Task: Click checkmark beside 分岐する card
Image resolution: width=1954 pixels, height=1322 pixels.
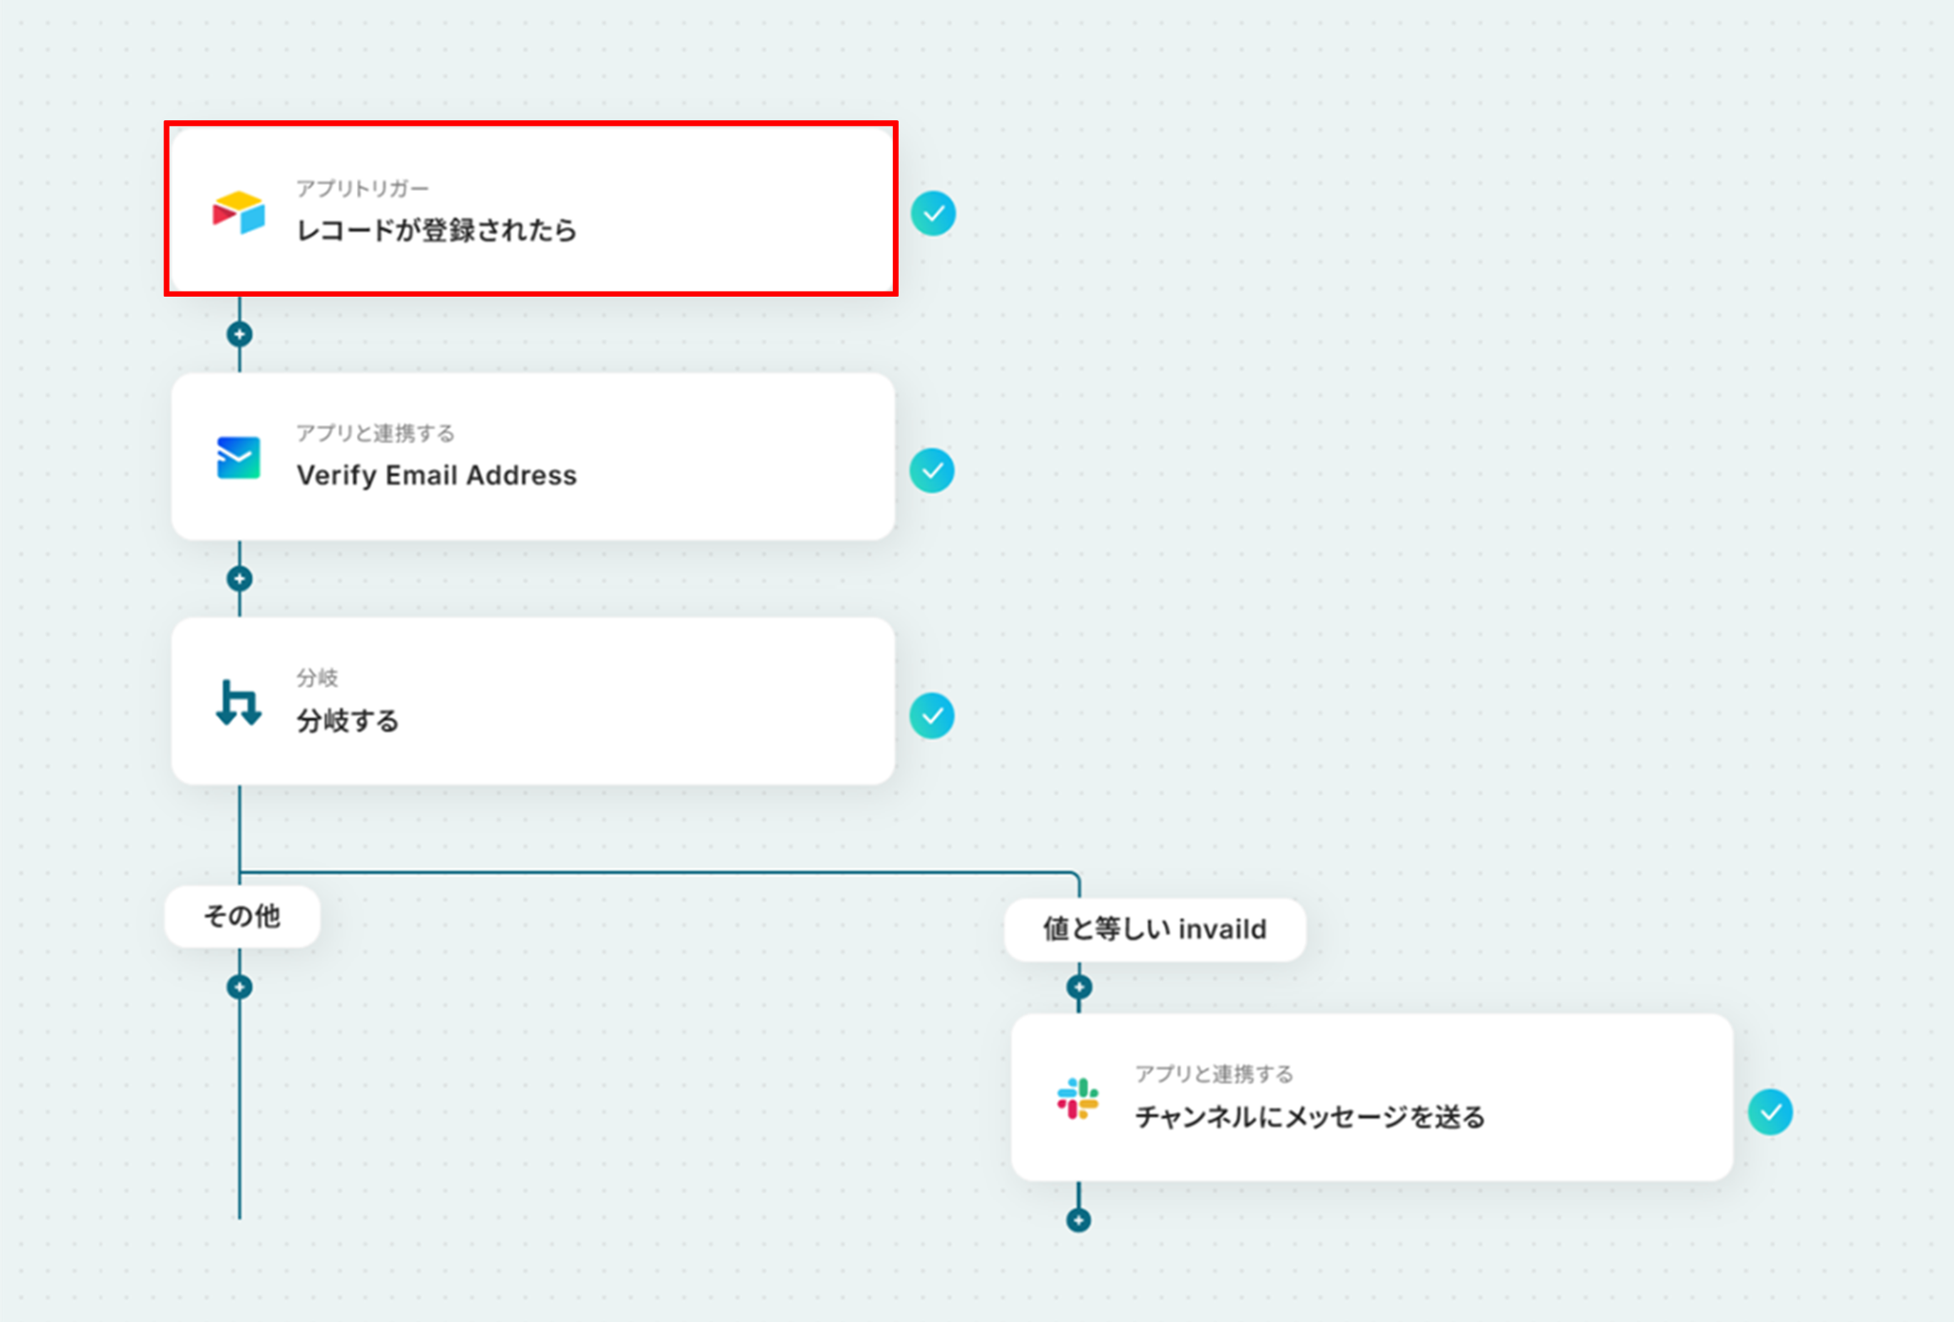Action: click(x=932, y=716)
